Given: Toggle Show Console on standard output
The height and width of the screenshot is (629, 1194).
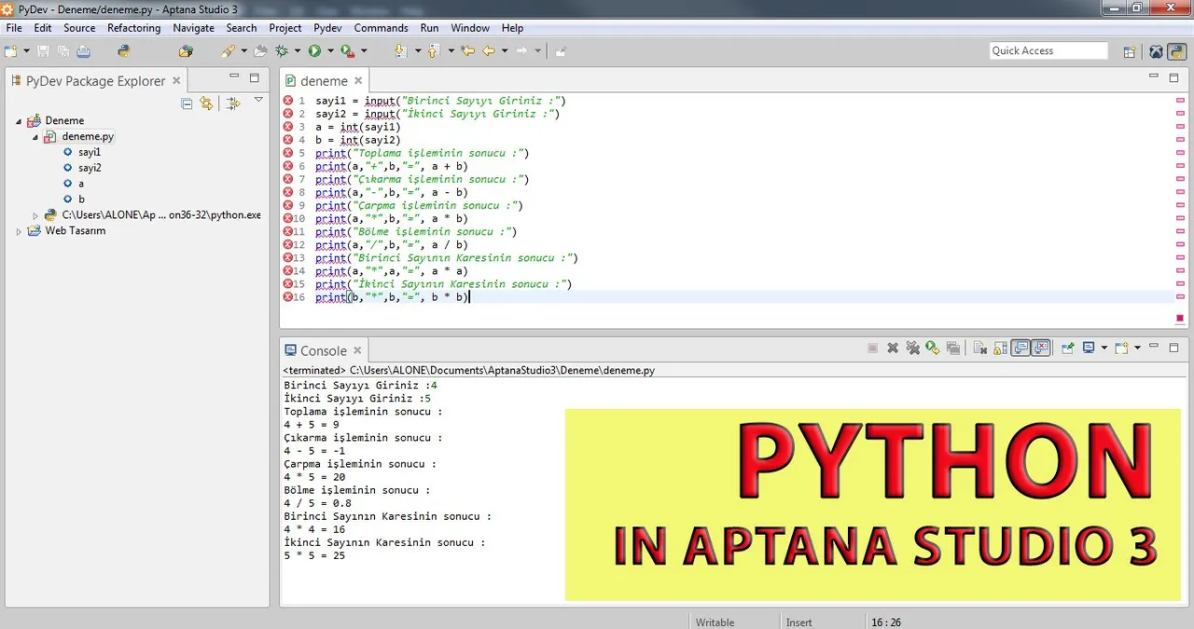Looking at the screenshot, I should pyautogui.click(x=1020, y=348).
